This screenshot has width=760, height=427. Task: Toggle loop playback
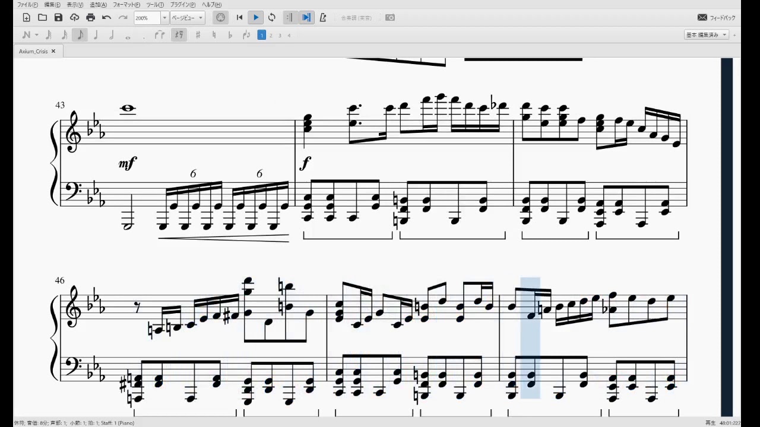coord(272,18)
